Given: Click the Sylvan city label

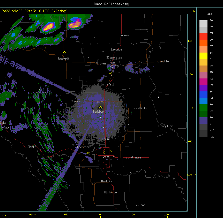Looking at the screenshot, I should [101, 63].
